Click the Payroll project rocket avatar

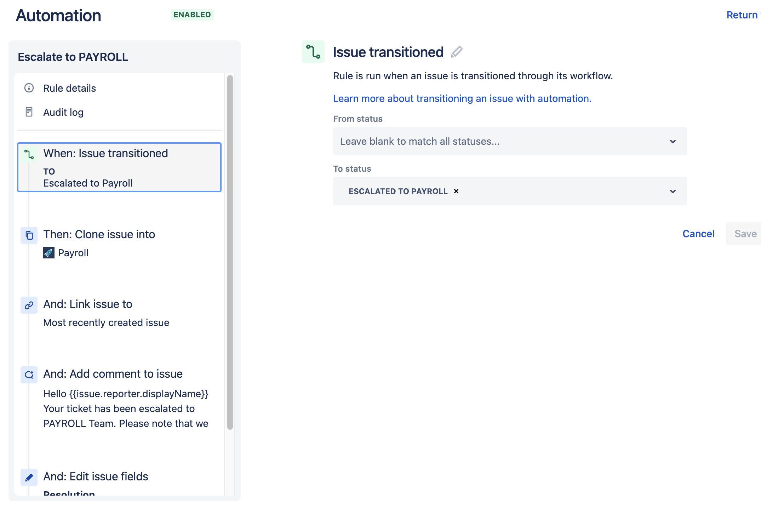(49, 253)
